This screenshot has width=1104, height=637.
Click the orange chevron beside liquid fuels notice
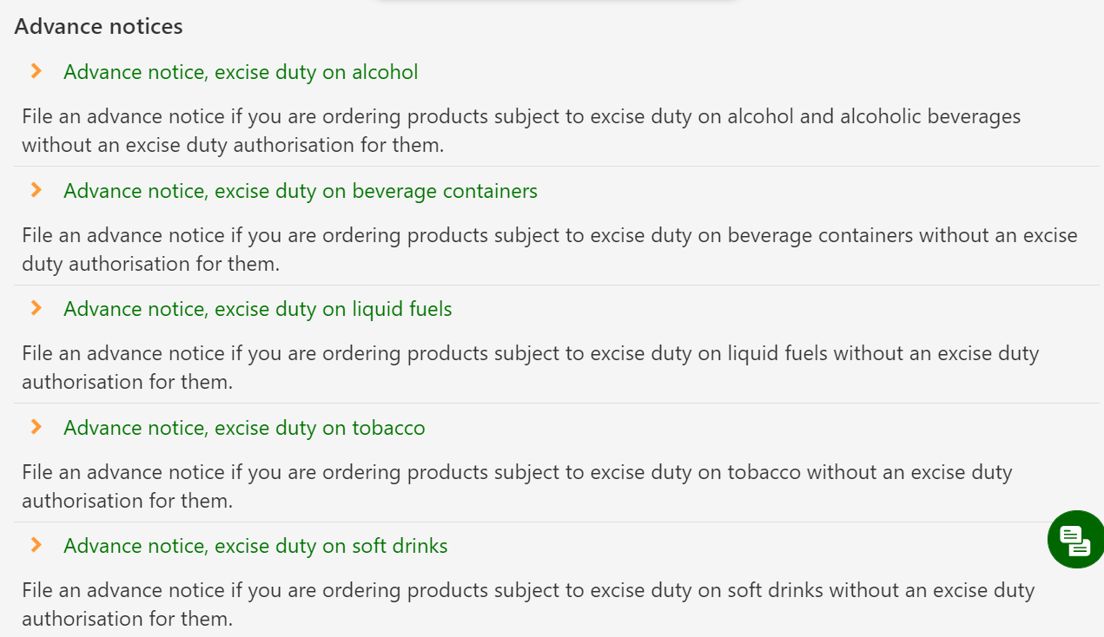(36, 308)
